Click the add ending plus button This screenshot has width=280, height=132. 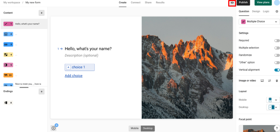pos(41,91)
